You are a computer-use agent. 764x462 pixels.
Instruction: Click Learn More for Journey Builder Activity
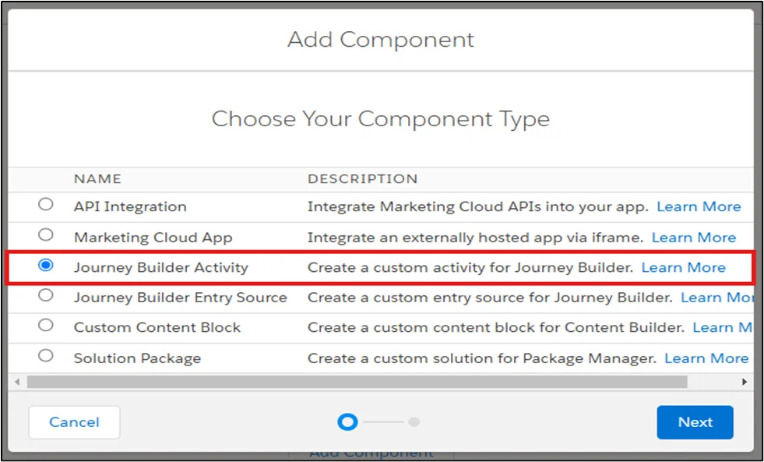(683, 267)
